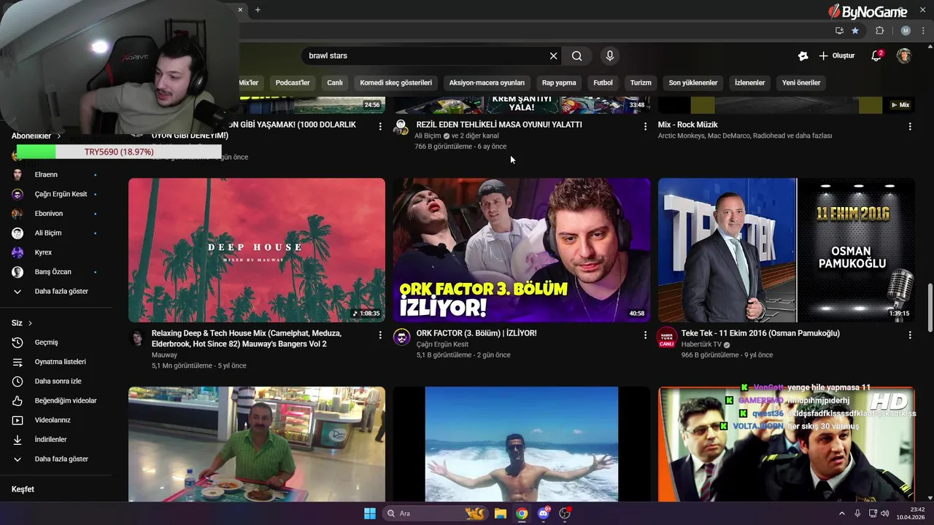Viewport: 934px width, 525px height.
Task: Click the ORK FACTOR 3. BÖLÜM thumbnail
Action: pyautogui.click(x=522, y=250)
